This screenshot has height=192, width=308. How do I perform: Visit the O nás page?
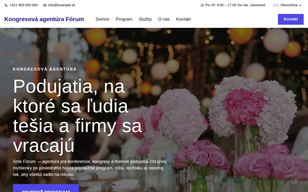click(164, 19)
